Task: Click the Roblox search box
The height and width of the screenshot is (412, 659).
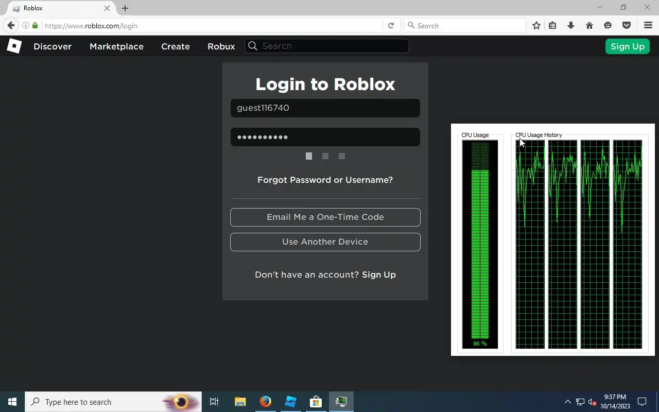Action: [x=327, y=46]
